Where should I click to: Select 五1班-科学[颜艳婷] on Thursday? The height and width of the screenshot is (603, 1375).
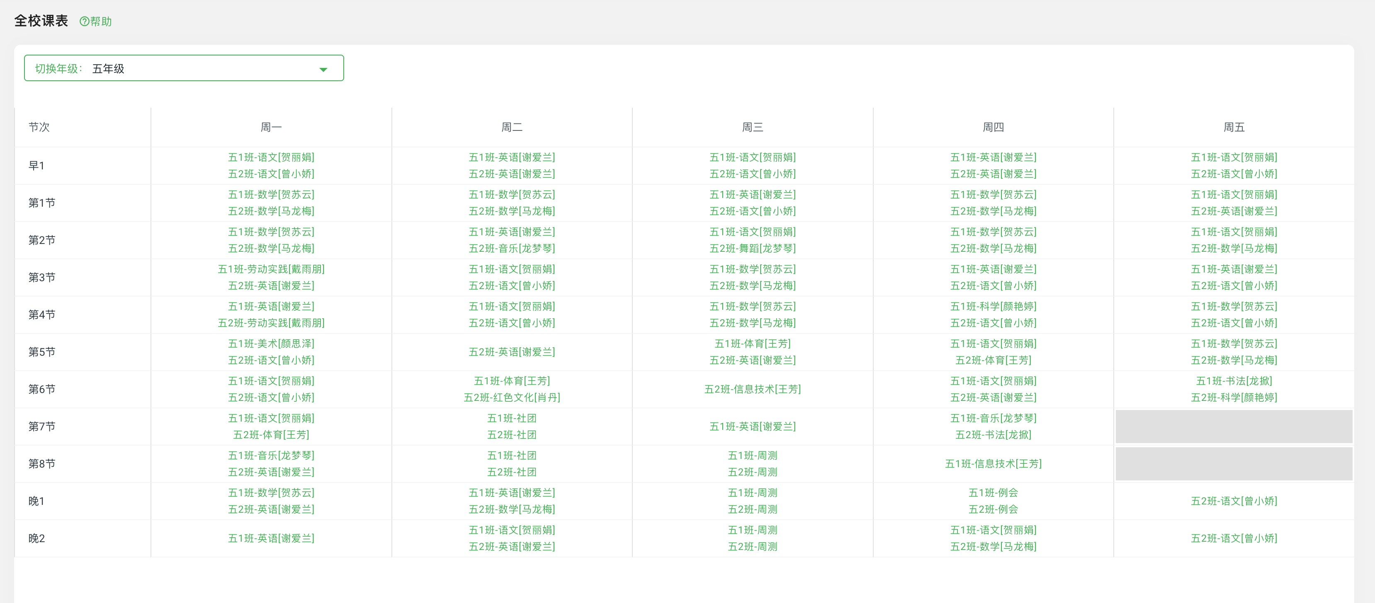click(993, 306)
